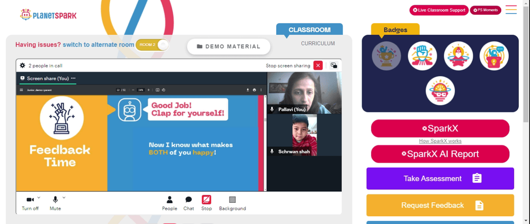This screenshot has height=224, width=530.
Task: Click the PlanetSpark logo
Action: click(48, 15)
